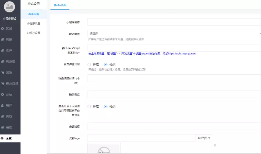Click the 默认城市 dropdown arrow
The height and width of the screenshot is (154, 261).
click(260, 34)
